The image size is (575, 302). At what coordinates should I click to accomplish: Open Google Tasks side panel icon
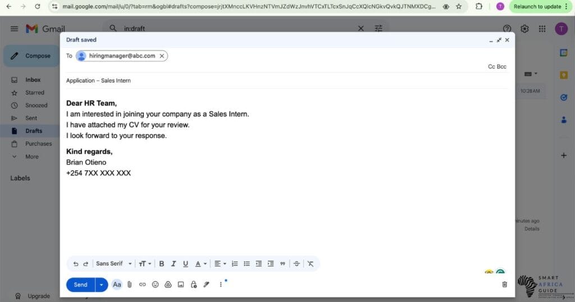click(564, 98)
